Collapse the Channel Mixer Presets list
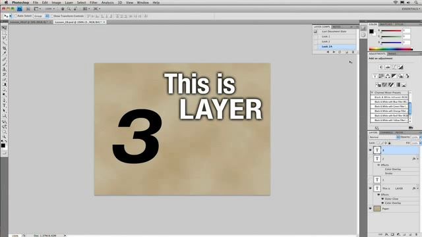422x237 pixels. click(x=372, y=92)
